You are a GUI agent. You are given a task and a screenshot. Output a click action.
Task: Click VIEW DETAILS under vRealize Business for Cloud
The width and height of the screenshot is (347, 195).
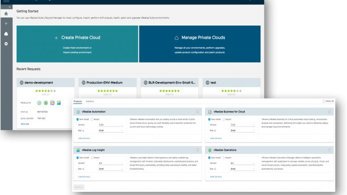216,138
